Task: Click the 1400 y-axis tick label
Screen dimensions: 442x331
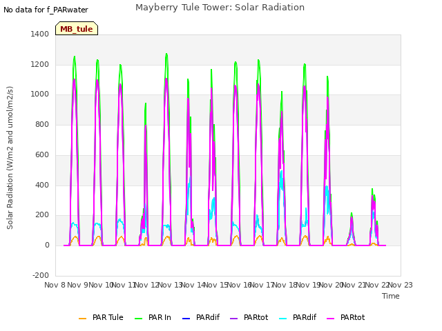Action: (40, 34)
